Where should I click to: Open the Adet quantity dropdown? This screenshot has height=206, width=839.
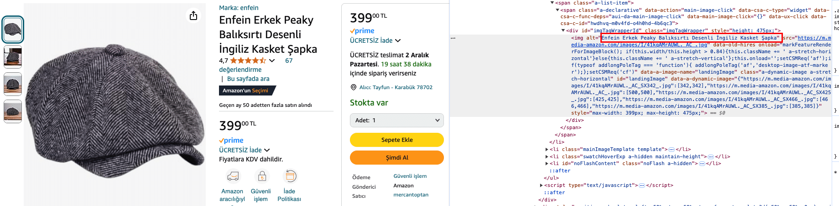coord(397,121)
